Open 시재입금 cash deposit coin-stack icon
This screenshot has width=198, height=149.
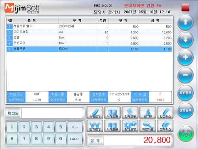point(112,112)
